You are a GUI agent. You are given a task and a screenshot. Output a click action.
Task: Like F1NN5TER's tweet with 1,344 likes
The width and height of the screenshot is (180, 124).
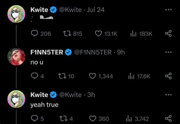coord(93,76)
